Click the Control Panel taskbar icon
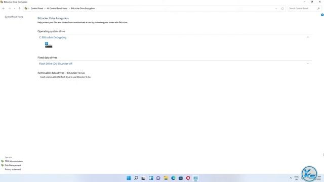Image resolution: width=324 pixels, height=182 pixels. pos(195,178)
